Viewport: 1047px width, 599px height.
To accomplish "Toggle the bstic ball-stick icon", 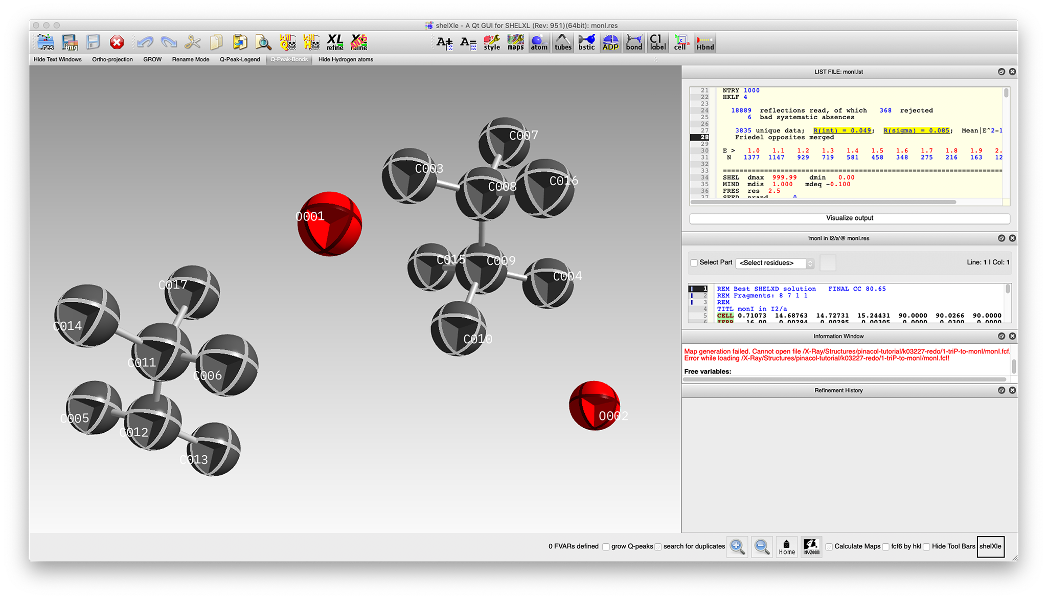I will 586,43.
